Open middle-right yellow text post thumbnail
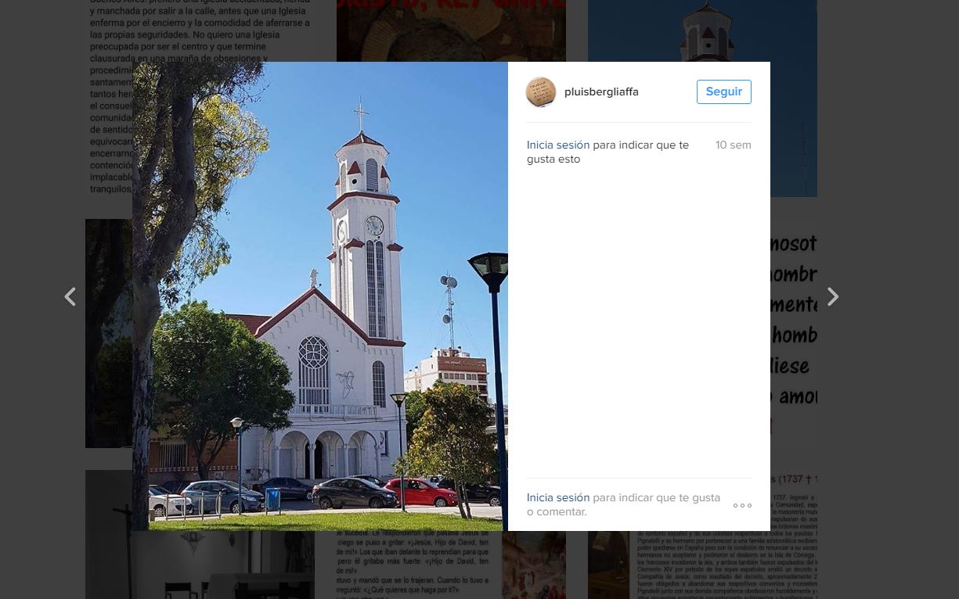Screen dimensions: 959x599 pyautogui.click(x=794, y=333)
